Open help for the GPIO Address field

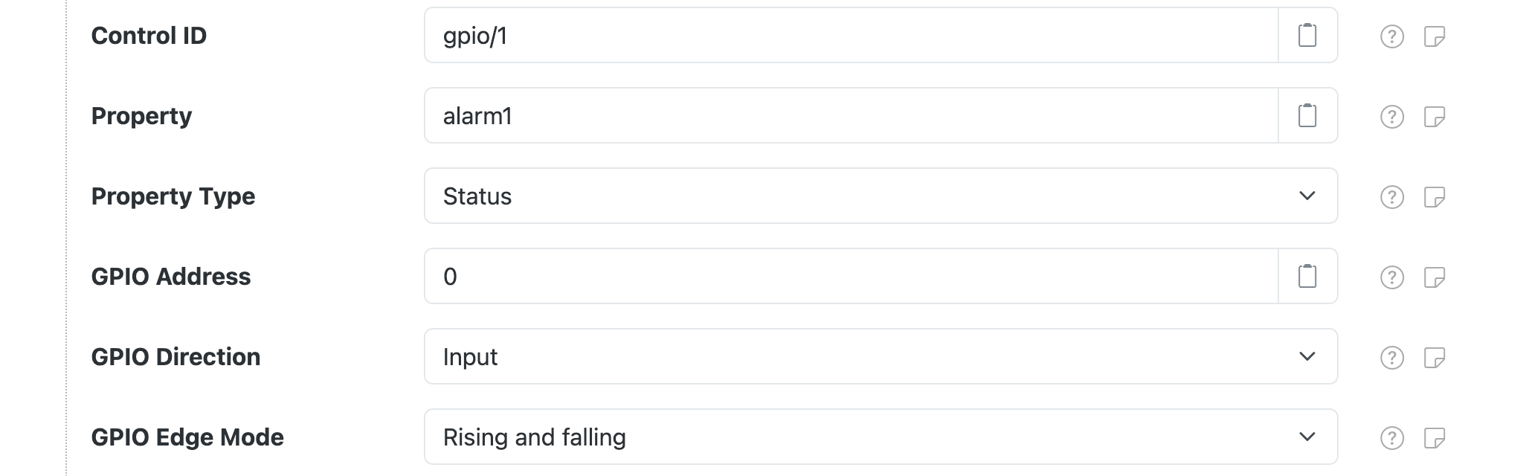[1391, 276]
